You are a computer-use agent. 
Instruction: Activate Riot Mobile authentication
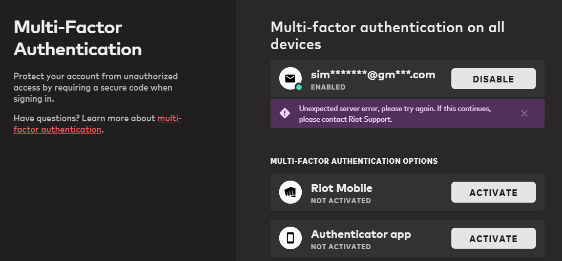coord(493,192)
